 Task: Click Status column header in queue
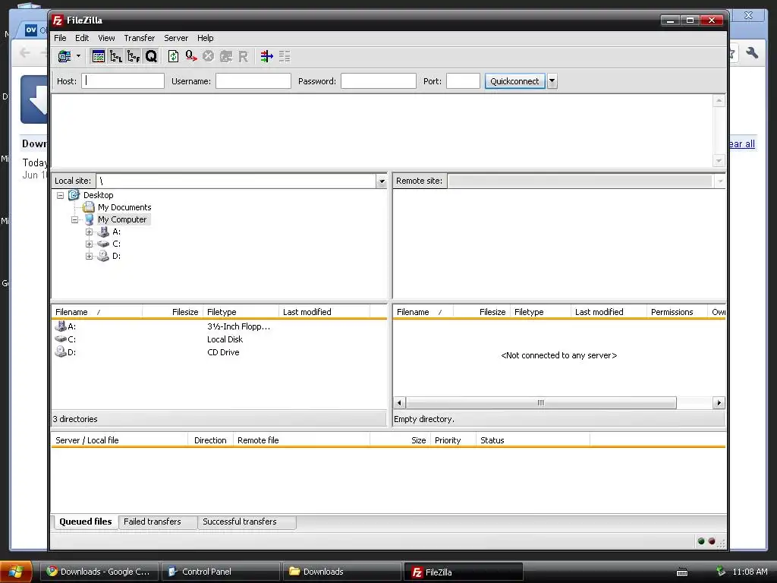point(533,440)
